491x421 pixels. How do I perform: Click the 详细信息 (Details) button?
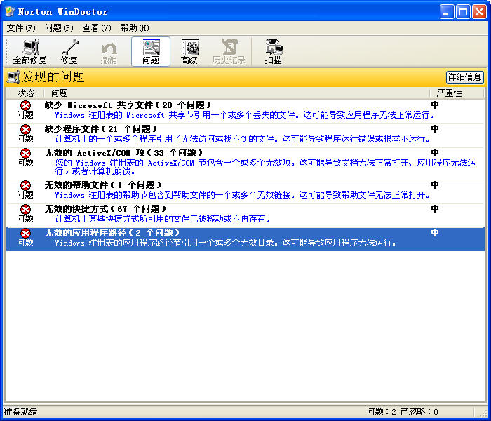[464, 77]
